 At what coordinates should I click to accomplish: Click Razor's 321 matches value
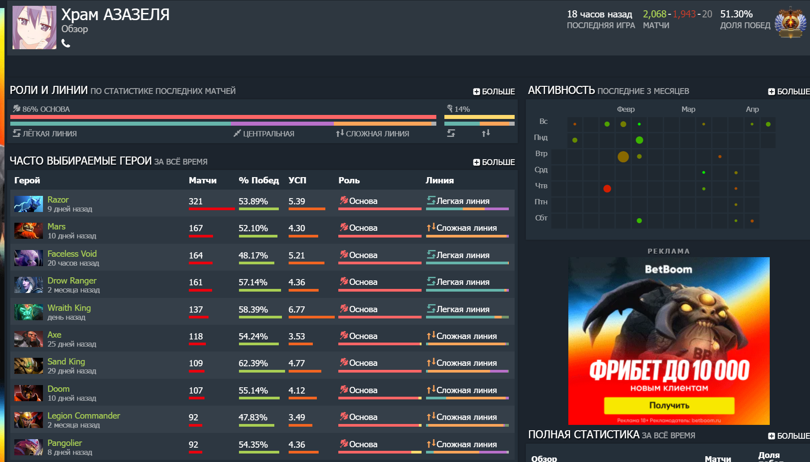pos(196,201)
